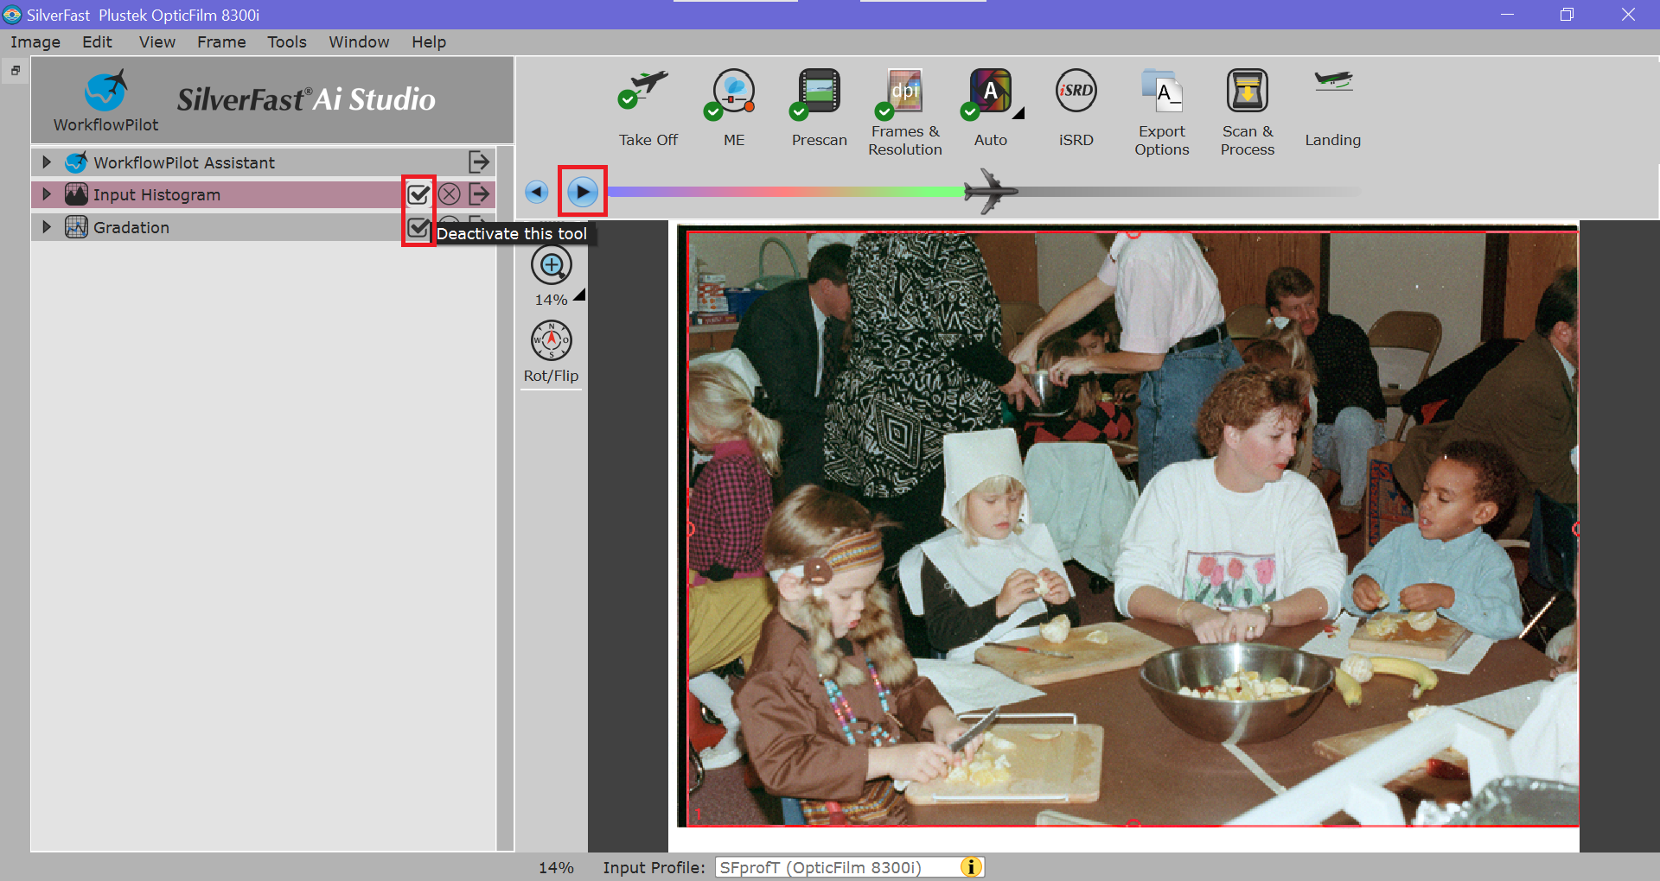The width and height of the screenshot is (1660, 881).
Task: Minimize the SilverFast window
Action: 1507,15
